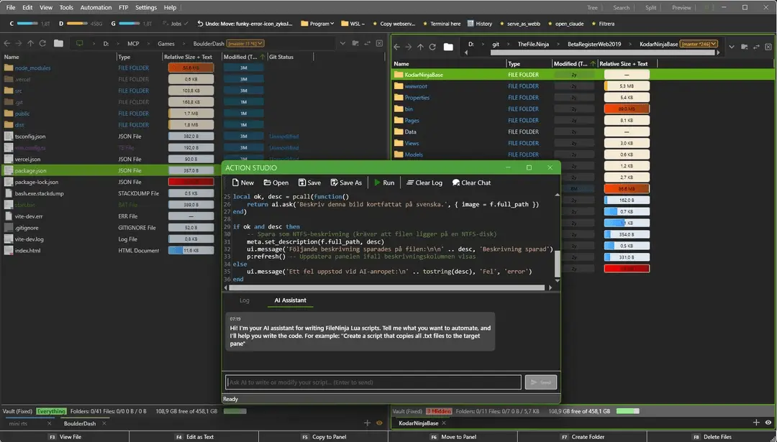Viewport: 777px width, 442px height.
Task: Click the computer root icon in left breadcrumb
Action: (x=79, y=44)
